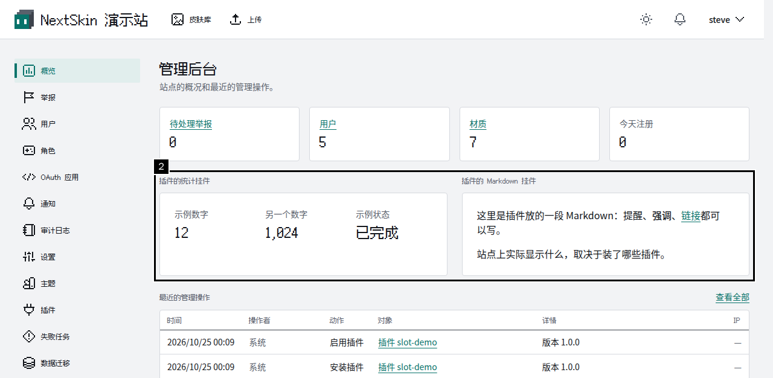The width and height of the screenshot is (773, 378).
Task: Click the 主题 paint icon
Action: [29, 283]
